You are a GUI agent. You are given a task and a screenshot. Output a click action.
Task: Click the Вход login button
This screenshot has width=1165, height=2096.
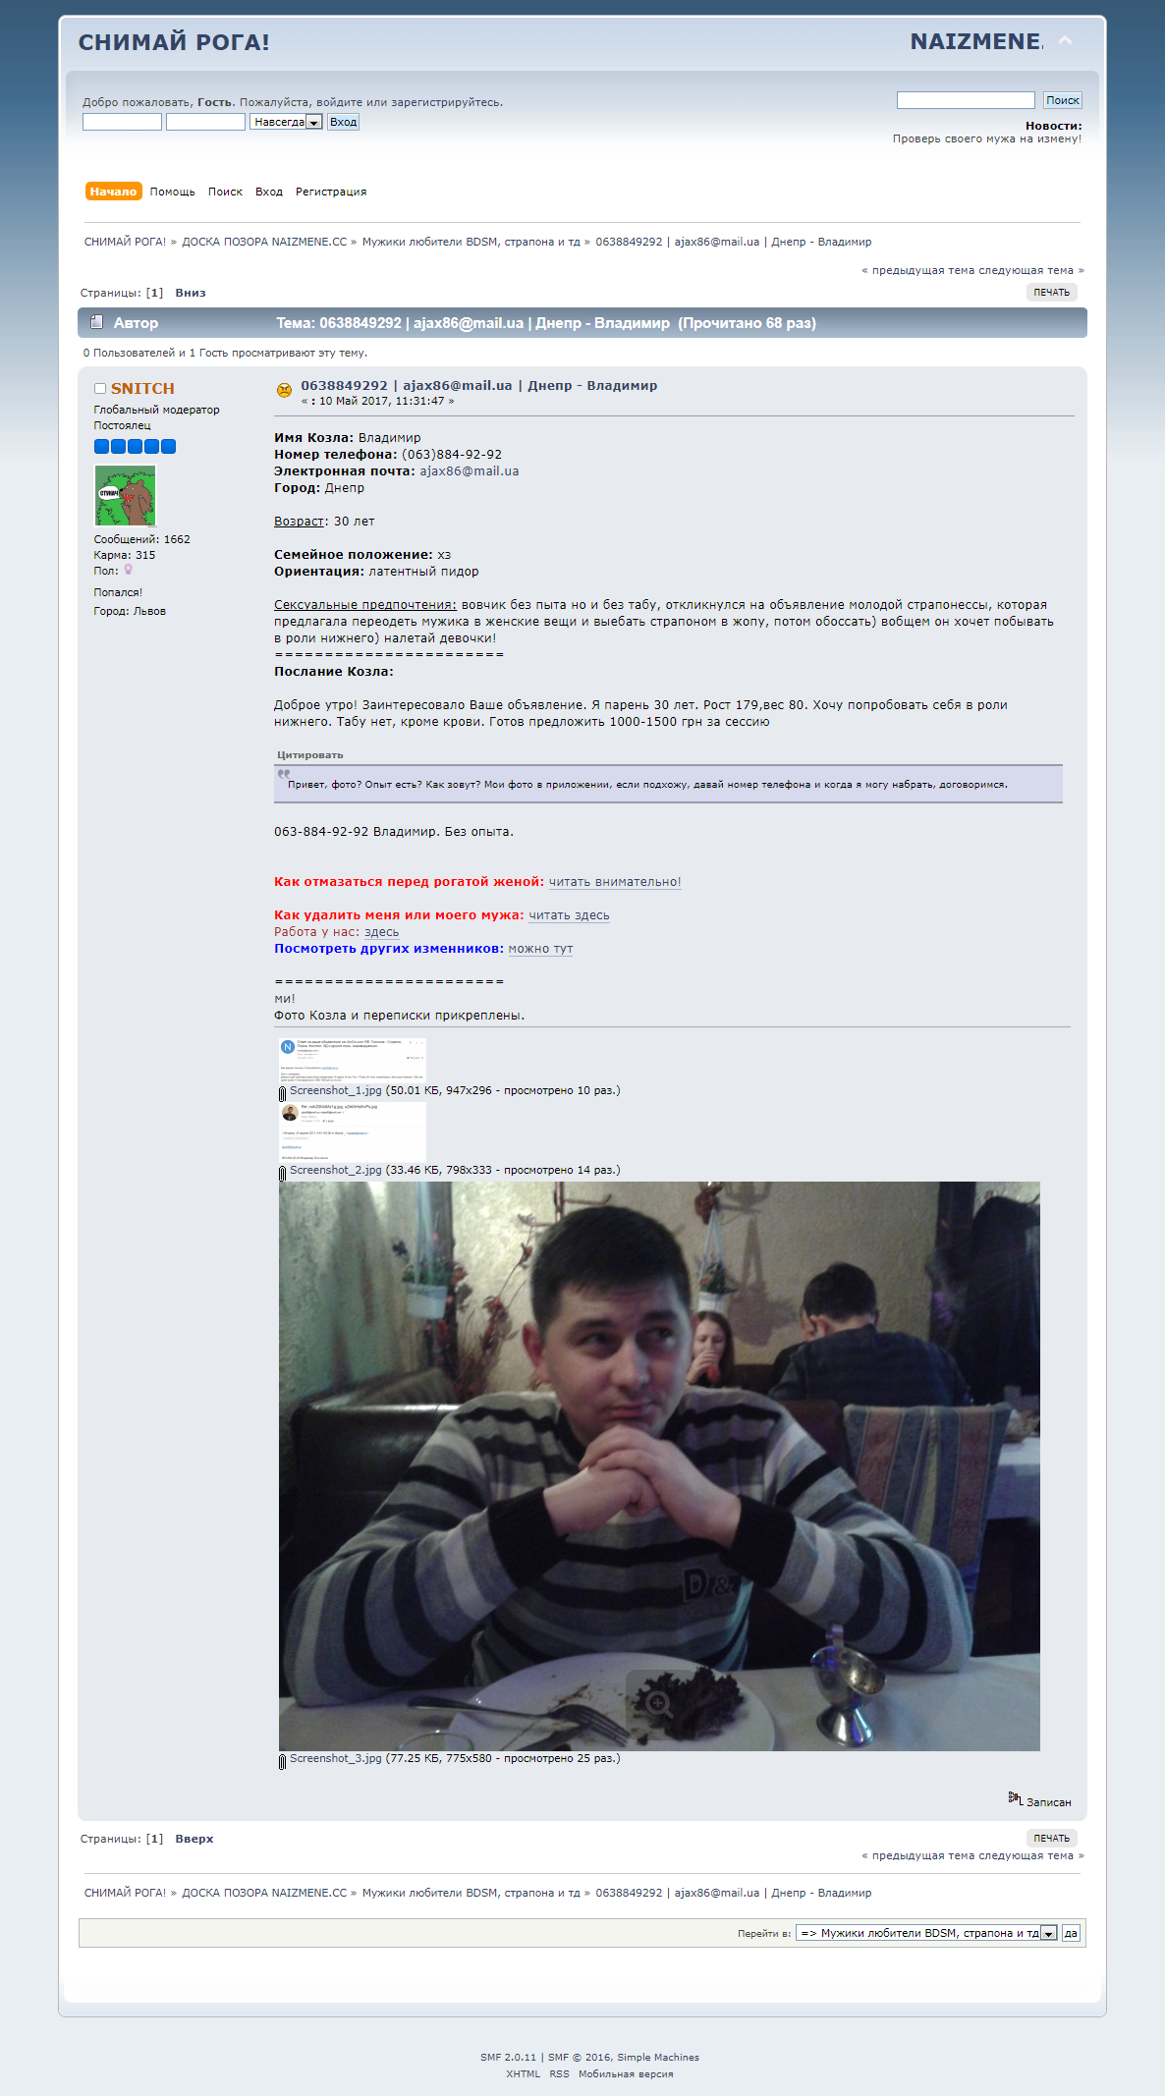point(343,122)
